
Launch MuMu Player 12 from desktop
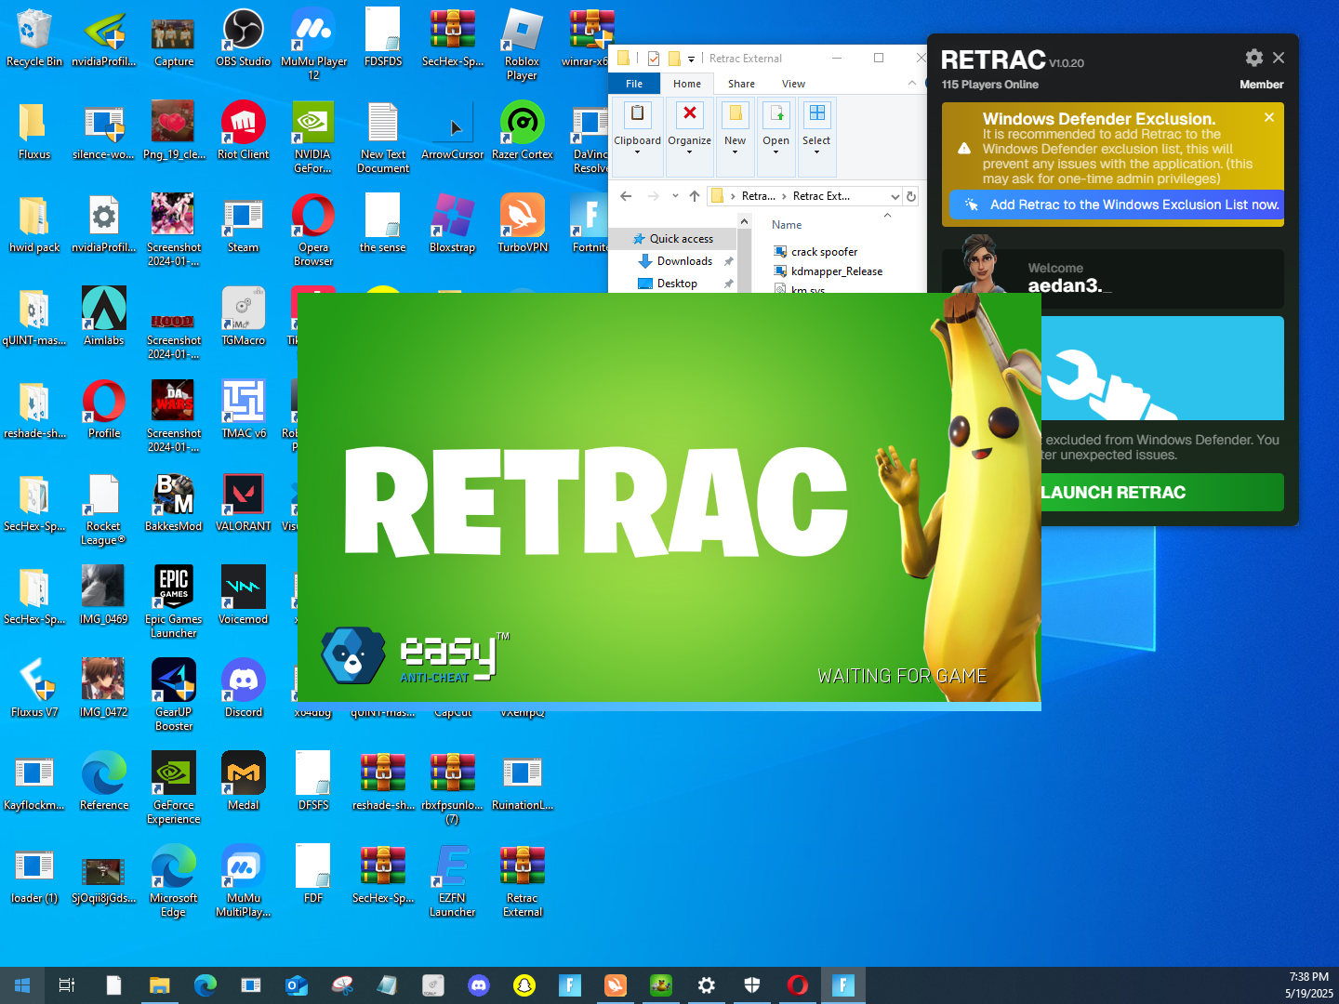pos(313,45)
